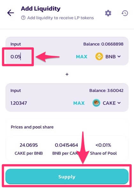Click the question mark help icon
Screen dimensions: 134x188
23,18
